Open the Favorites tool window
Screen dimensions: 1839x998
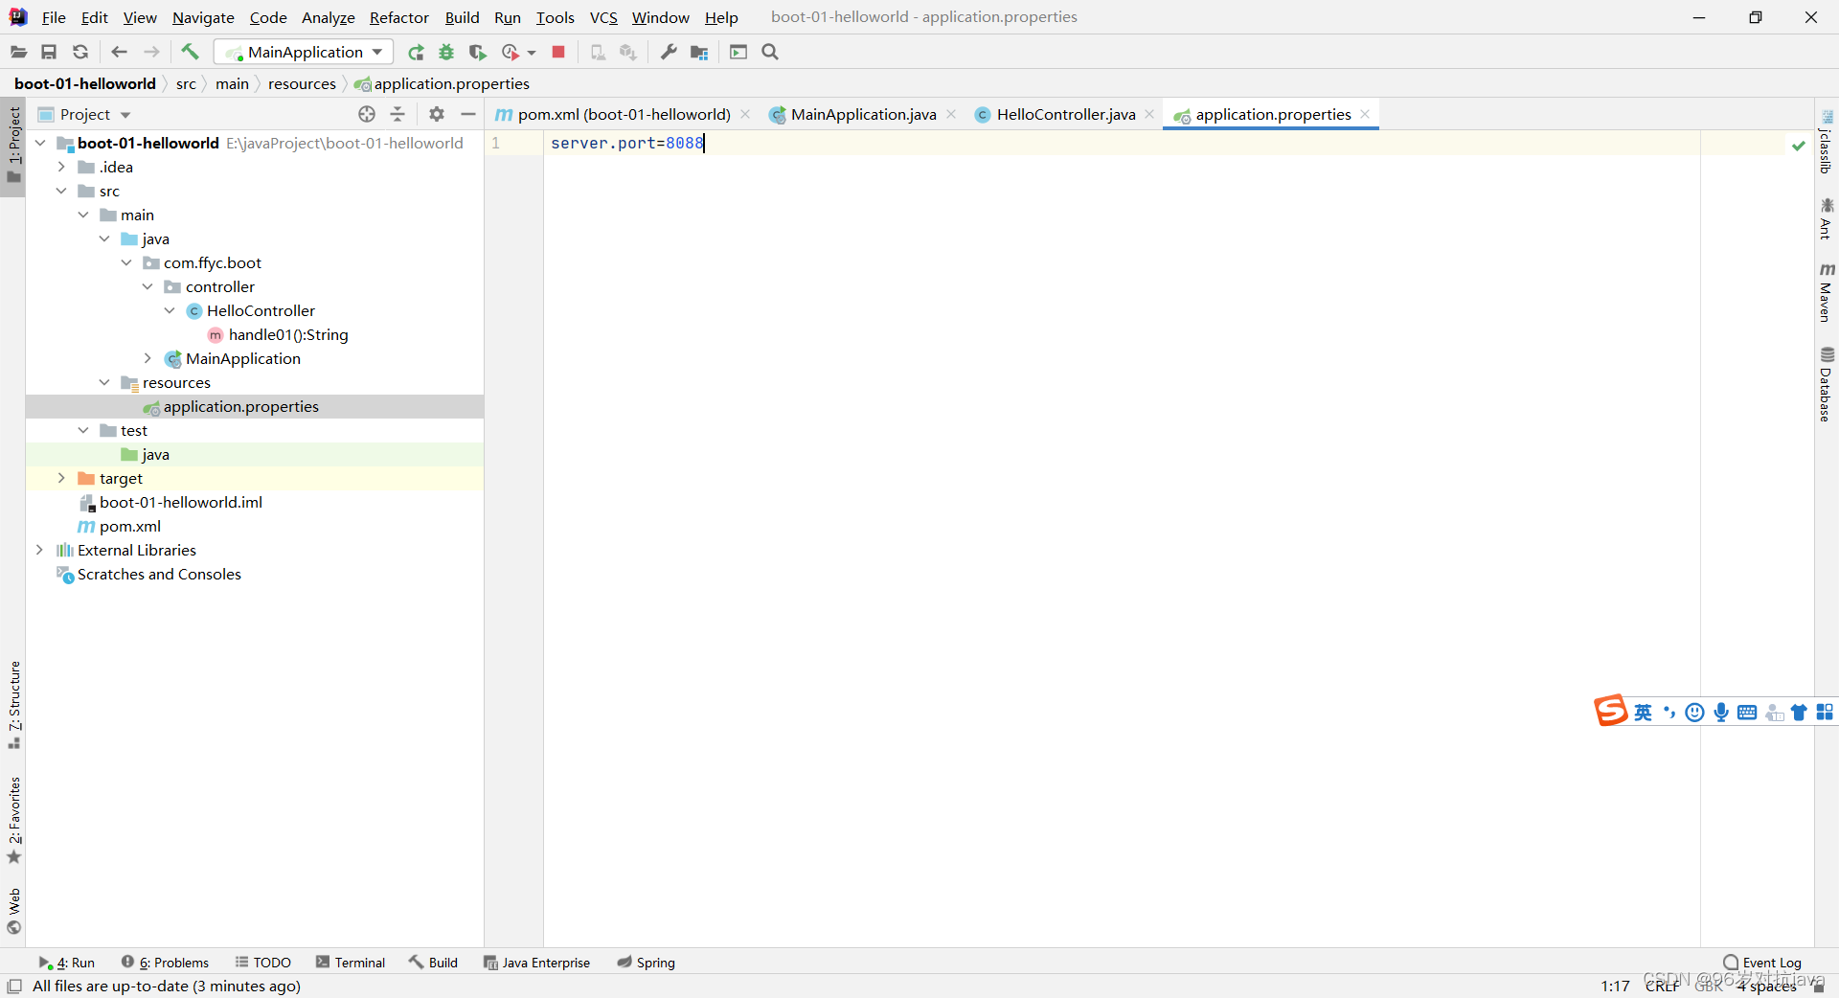(13, 820)
